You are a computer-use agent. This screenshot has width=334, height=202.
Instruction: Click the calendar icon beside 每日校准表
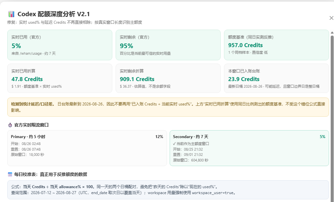pos(10,175)
